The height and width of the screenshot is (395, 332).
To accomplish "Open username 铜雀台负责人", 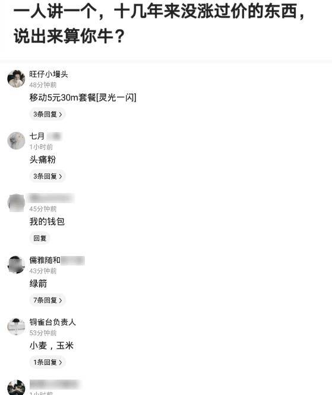I will point(52,322).
